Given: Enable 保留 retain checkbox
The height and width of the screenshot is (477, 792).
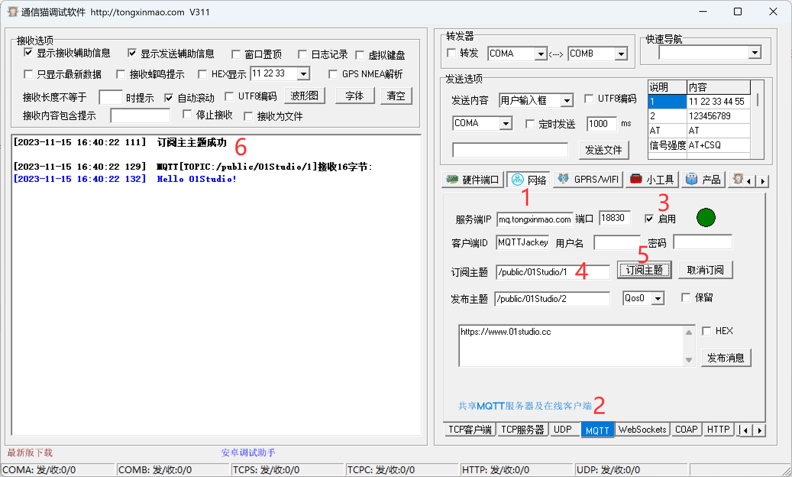Looking at the screenshot, I should [x=686, y=297].
